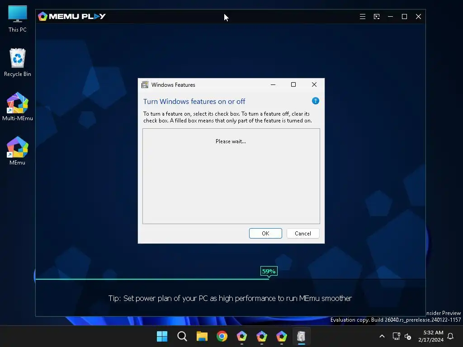Viewport: 463px width, 347px height.
Task: Click the network status tray icon
Action: click(396, 336)
